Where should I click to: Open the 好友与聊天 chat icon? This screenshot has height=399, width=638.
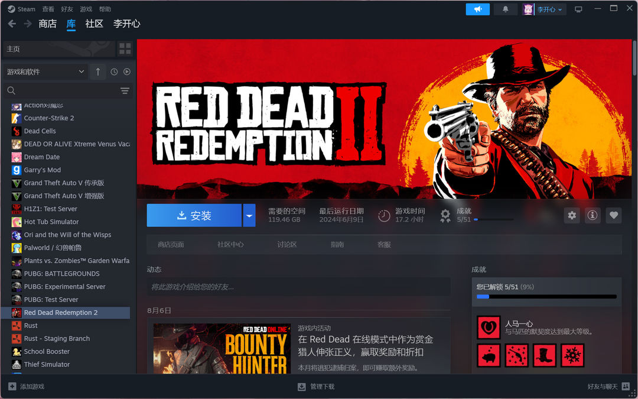tap(626, 387)
